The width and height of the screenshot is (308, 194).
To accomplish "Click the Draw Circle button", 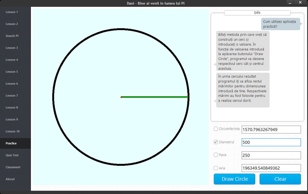I will click(x=234, y=179).
